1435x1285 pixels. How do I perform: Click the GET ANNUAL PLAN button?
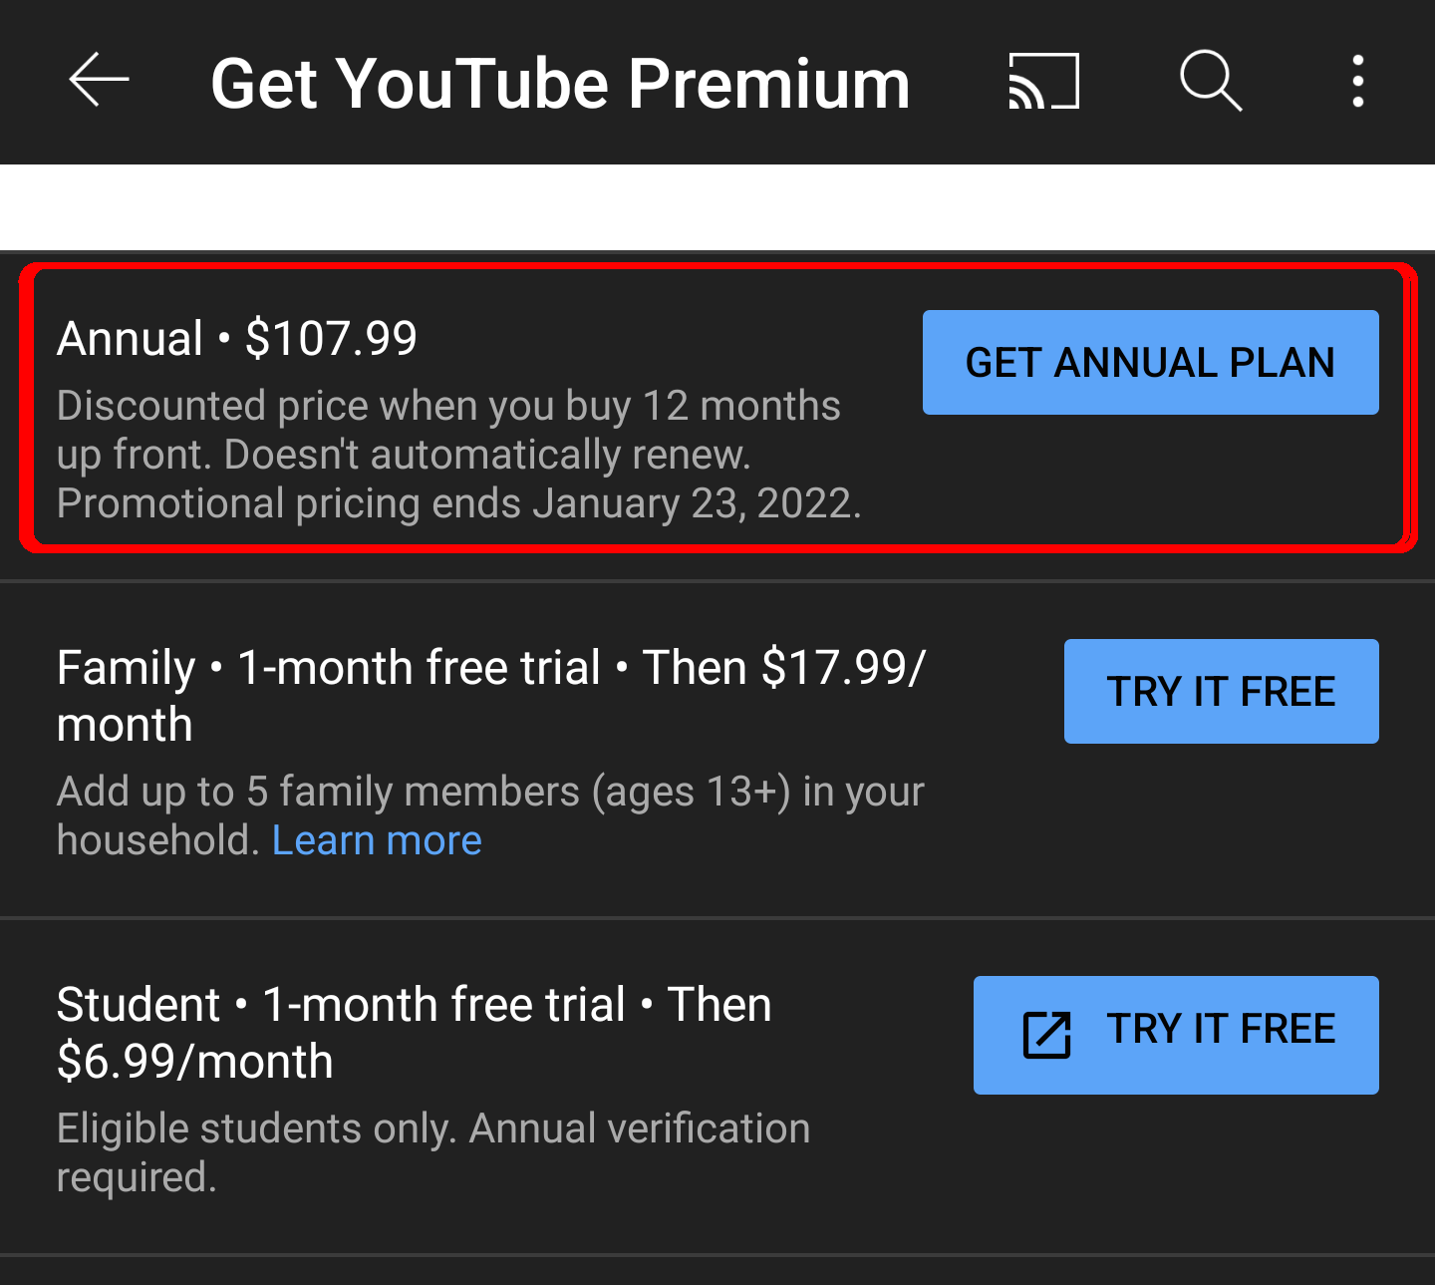point(1151,362)
